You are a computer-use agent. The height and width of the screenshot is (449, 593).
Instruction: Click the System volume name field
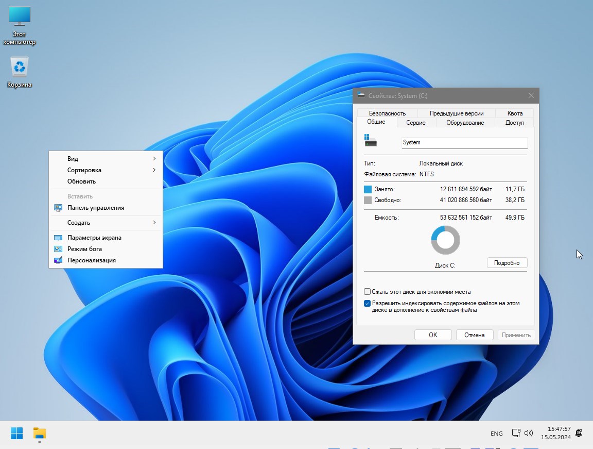tap(463, 142)
